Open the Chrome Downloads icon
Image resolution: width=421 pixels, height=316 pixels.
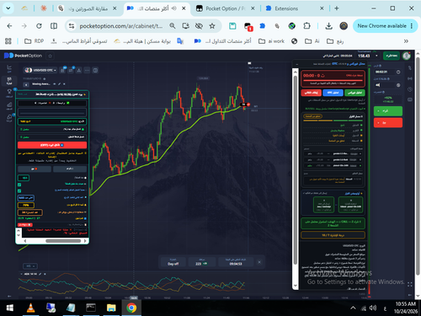tap(328, 26)
